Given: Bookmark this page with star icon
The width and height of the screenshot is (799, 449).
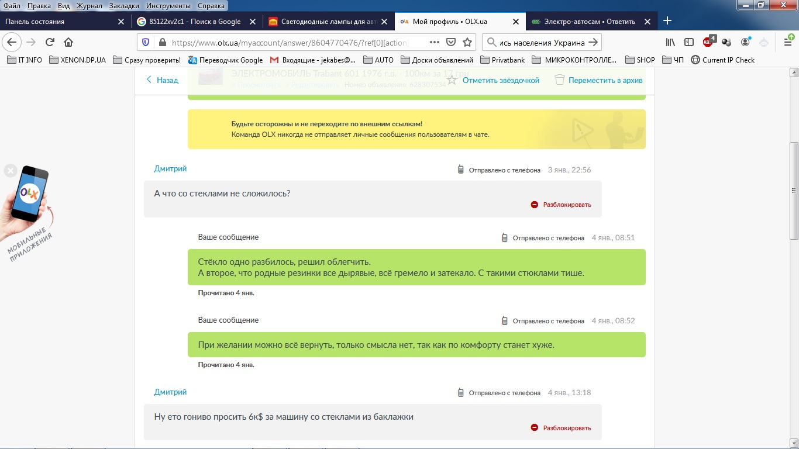Looking at the screenshot, I should (x=467, y=42).
